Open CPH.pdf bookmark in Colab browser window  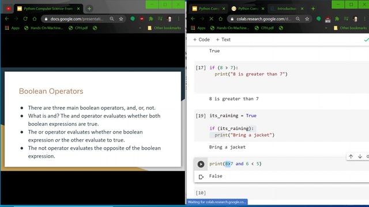coord(264,28)
